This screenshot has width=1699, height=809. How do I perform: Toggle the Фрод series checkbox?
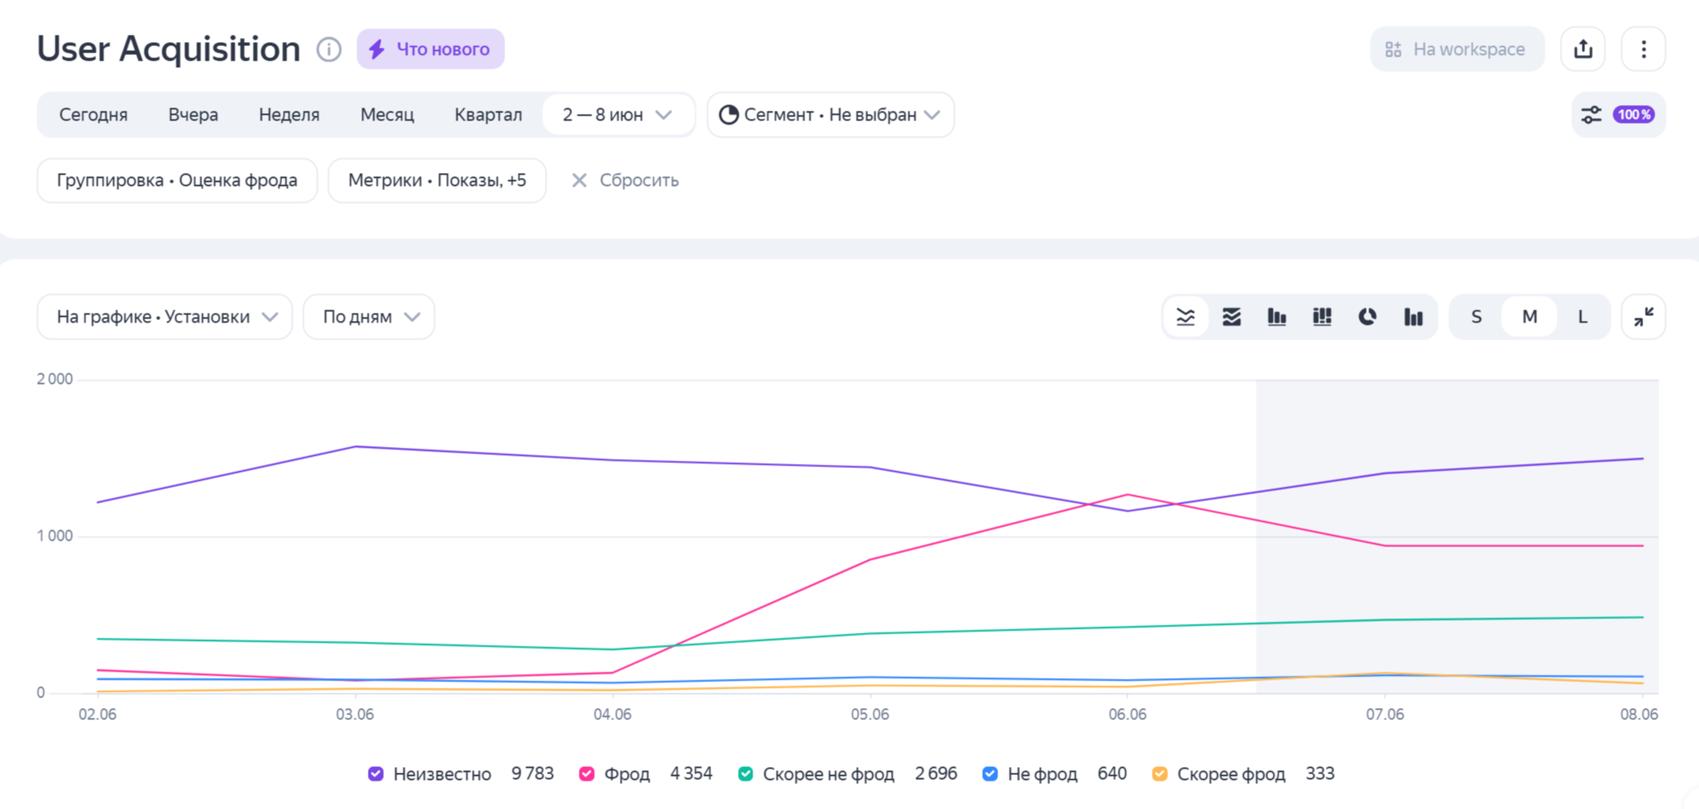[x=587, y=773]
